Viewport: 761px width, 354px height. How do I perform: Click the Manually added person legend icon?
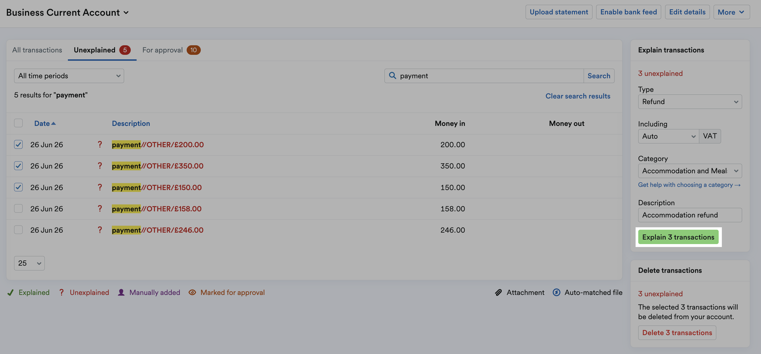tap(121, 292)
